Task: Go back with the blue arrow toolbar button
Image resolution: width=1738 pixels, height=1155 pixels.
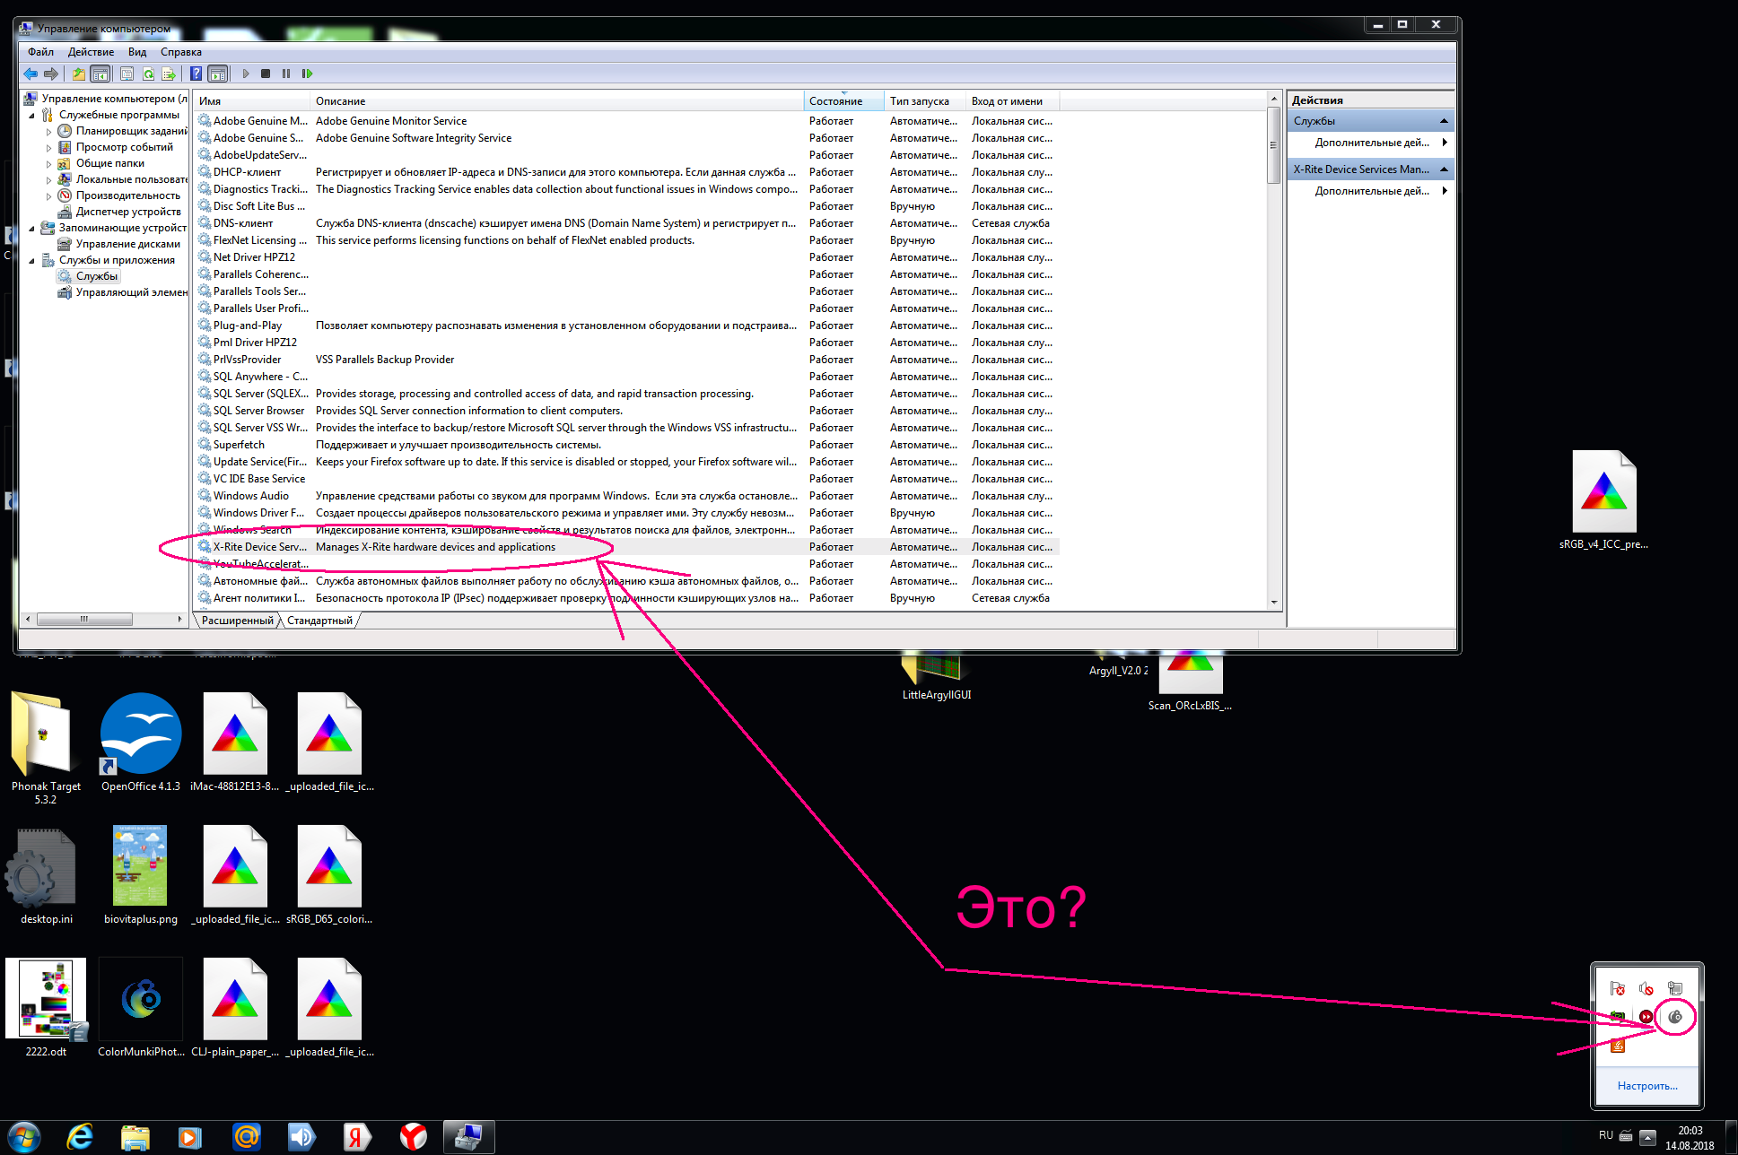Action: coord(31,74)
